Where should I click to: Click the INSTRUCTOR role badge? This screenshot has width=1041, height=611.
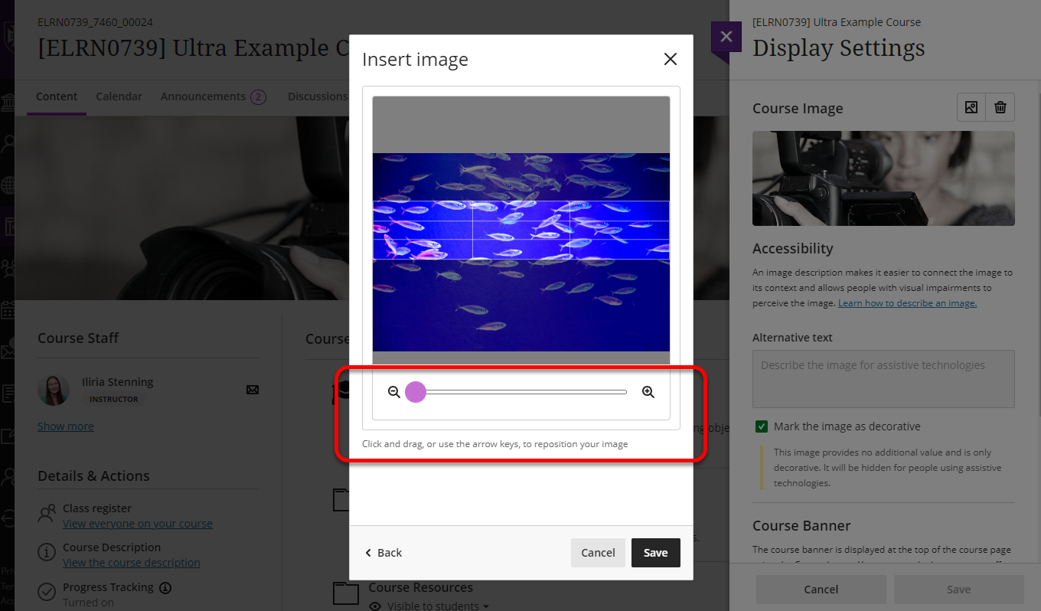114,399
